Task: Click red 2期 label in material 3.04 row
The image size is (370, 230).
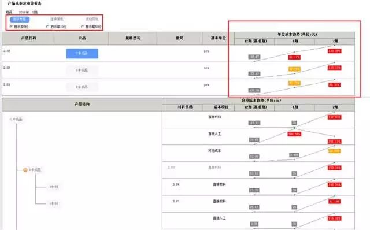Action: click(334, 184)
